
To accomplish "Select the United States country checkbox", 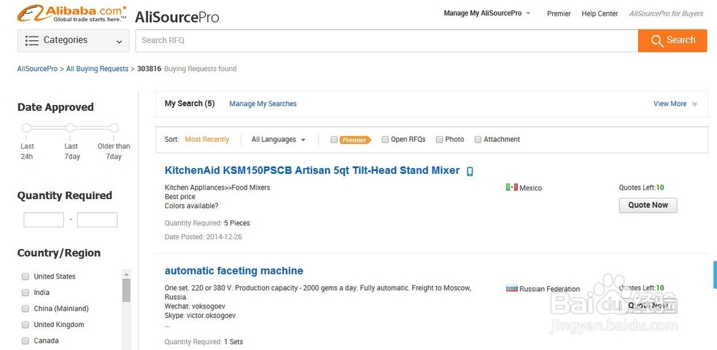I will tap(26, 276).
